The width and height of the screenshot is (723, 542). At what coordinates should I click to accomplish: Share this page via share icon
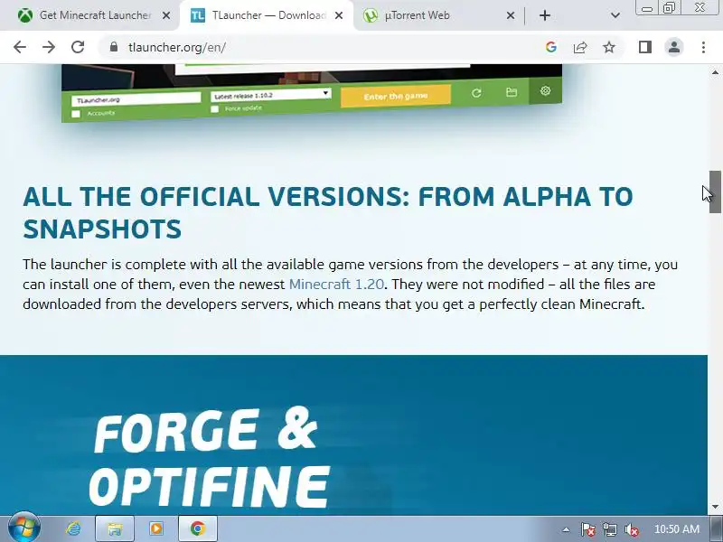pos(580,47)
